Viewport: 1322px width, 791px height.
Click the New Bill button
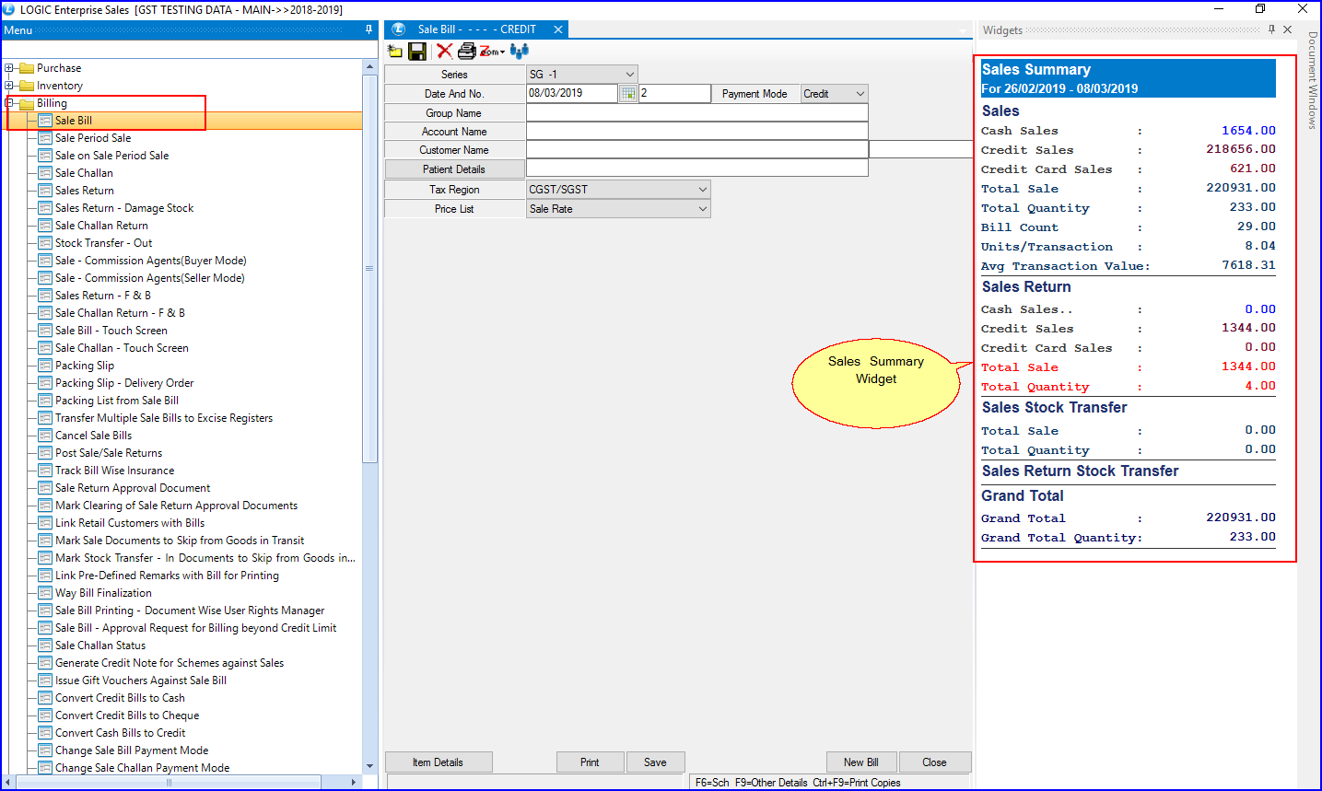coord(860,762)
